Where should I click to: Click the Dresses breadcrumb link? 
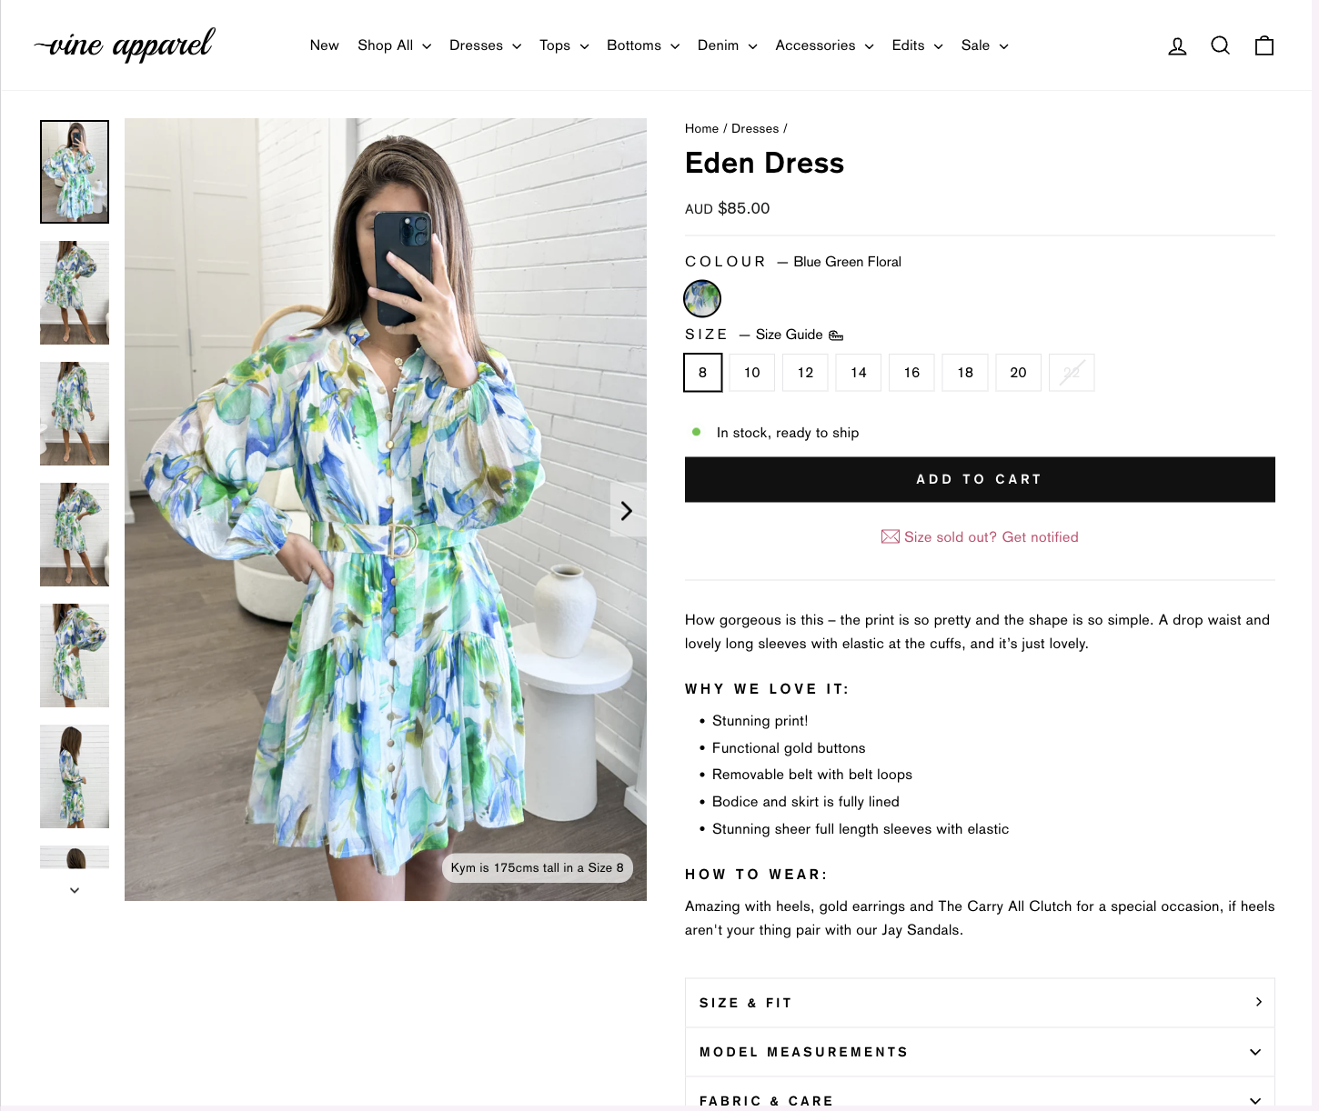[755, 129]
